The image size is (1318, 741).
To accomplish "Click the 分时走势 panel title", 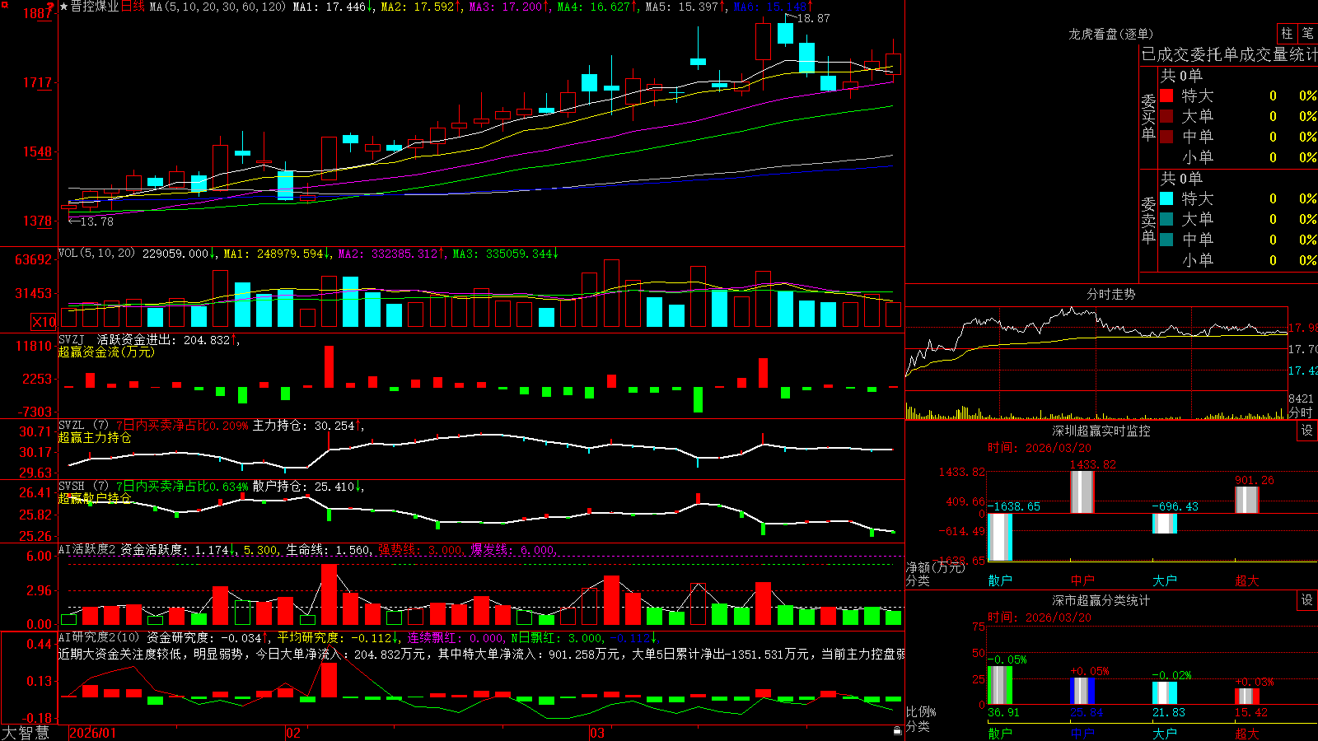I will 1111,294.
